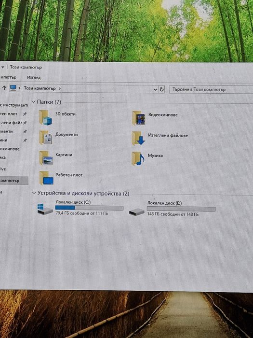This screenshot has height=338, width=253.
Task: Click the Този компютър breadcrumb in address bar
Action: (40, 88)
